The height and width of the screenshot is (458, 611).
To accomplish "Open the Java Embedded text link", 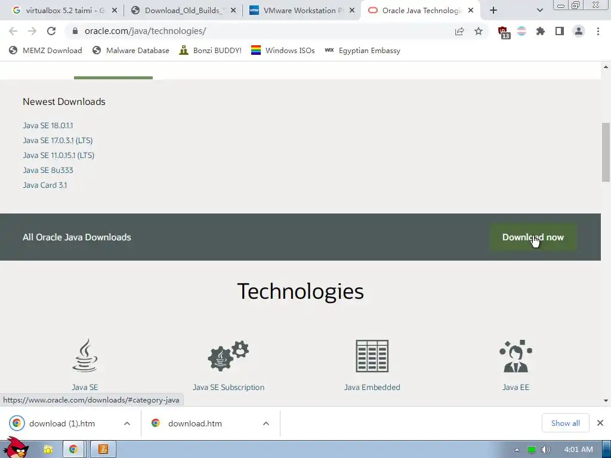I will point(372,387).
